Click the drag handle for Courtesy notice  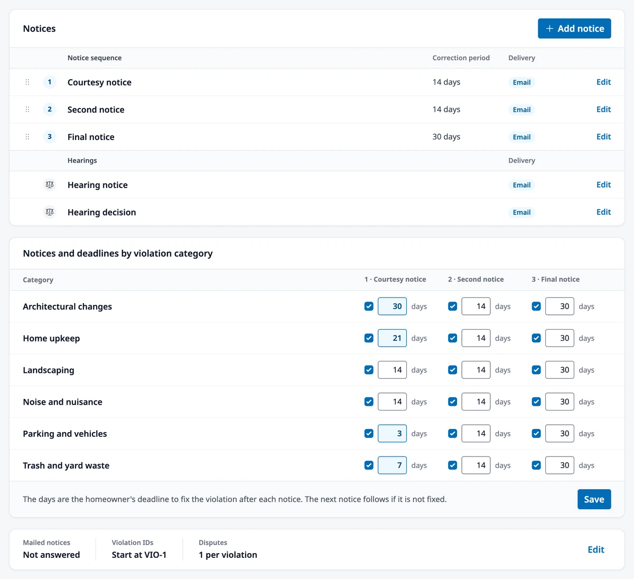(x=27, y=82)
